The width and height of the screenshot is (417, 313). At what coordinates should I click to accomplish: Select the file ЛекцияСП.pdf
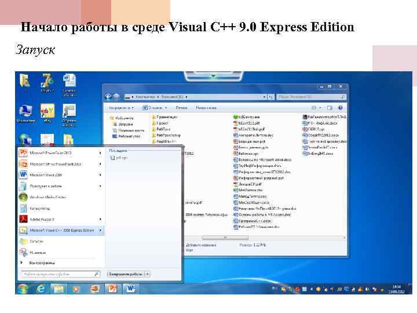click(248, 184)
